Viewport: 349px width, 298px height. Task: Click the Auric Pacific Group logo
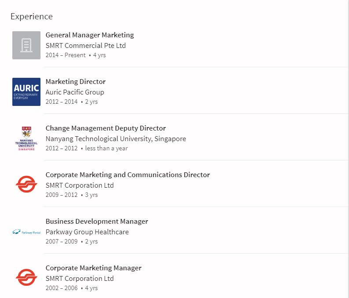tap(26, 92)
